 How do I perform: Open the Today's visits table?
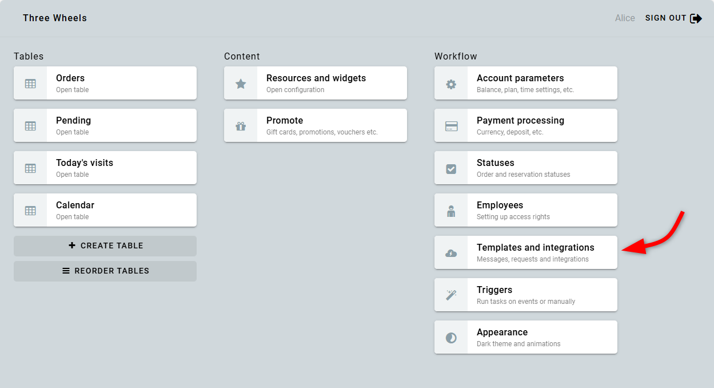click(105, 168)
